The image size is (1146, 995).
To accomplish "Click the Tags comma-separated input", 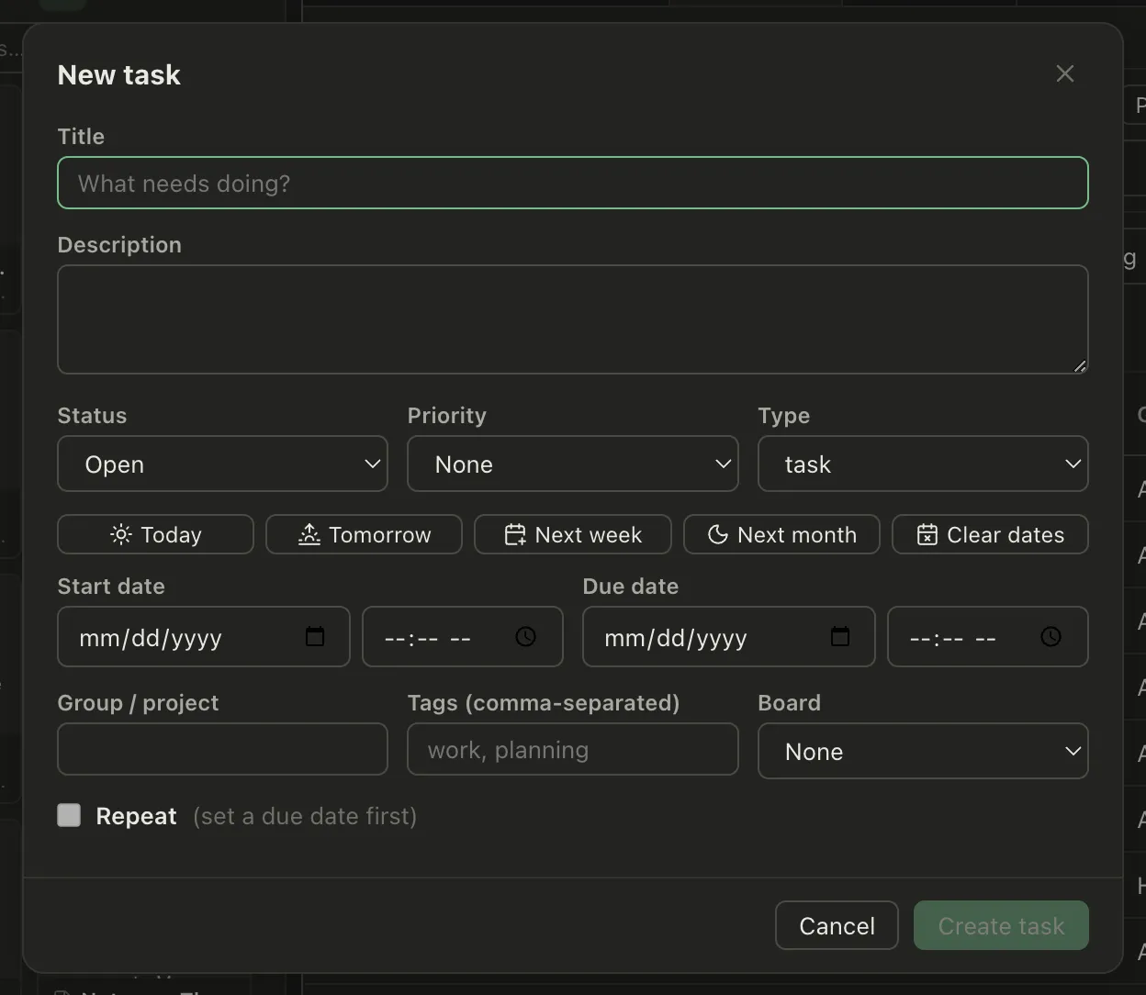I will point(573,749).
